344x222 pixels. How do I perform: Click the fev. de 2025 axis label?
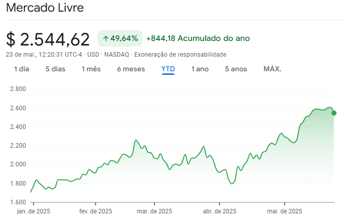[95, 211]
